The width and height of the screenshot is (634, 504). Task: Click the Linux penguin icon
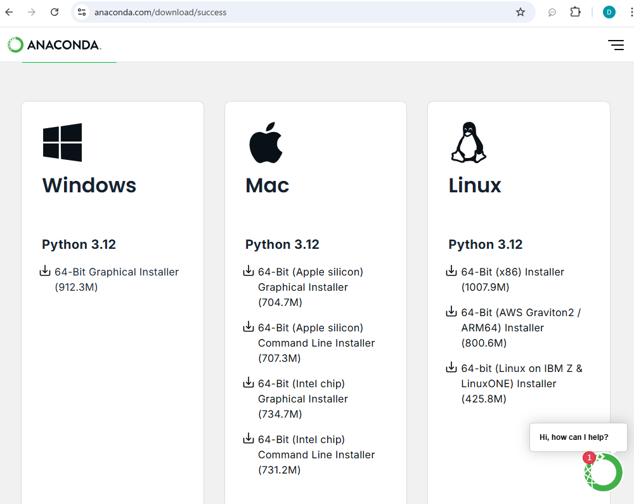(x=469, y=142)
